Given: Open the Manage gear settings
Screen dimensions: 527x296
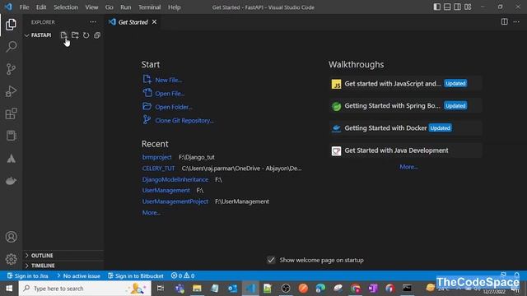Looking at the screenshot, I should pyautogui.click(x=11, y=259).
